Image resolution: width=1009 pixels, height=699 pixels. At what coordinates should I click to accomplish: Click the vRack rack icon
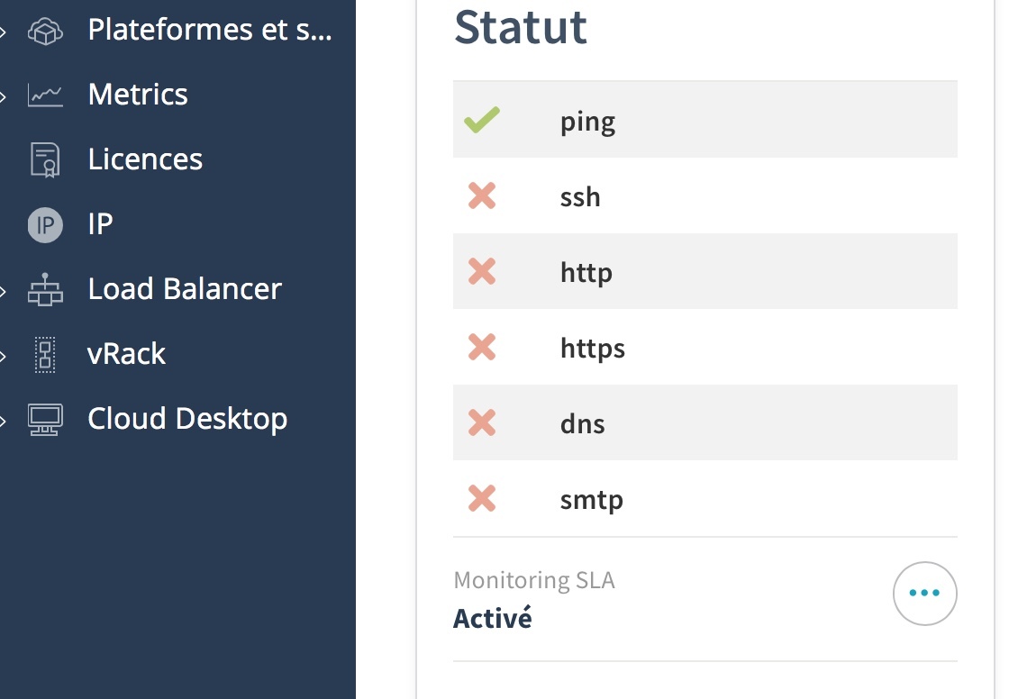pos(45,355)
